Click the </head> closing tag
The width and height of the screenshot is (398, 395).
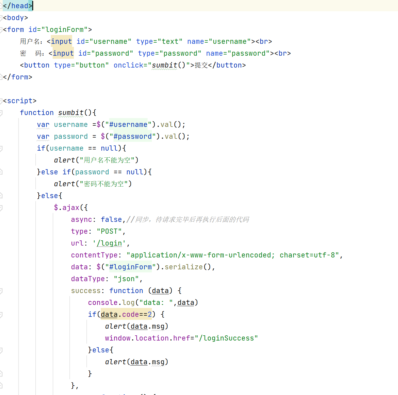point(18,6)
